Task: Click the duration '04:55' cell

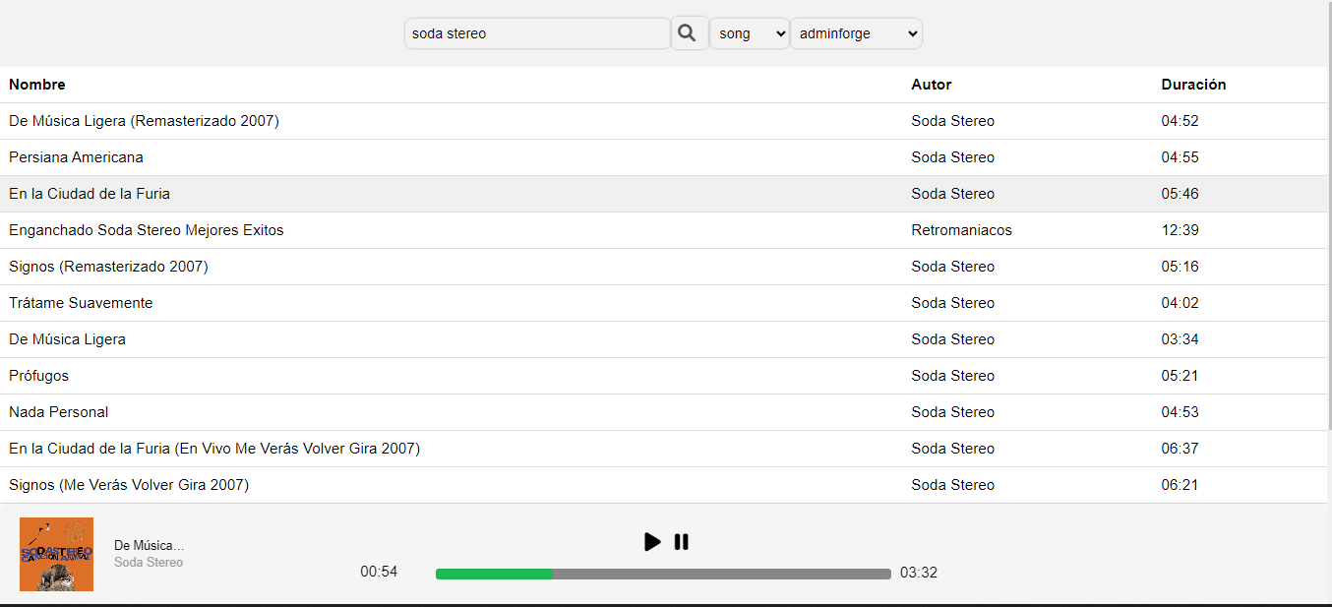Action: click(x=1180, y=157)
